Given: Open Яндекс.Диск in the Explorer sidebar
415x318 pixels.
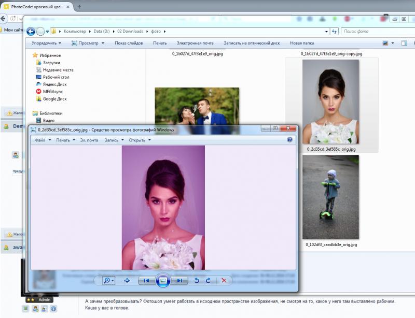Looking at the screenshot, I should point(51,84).
